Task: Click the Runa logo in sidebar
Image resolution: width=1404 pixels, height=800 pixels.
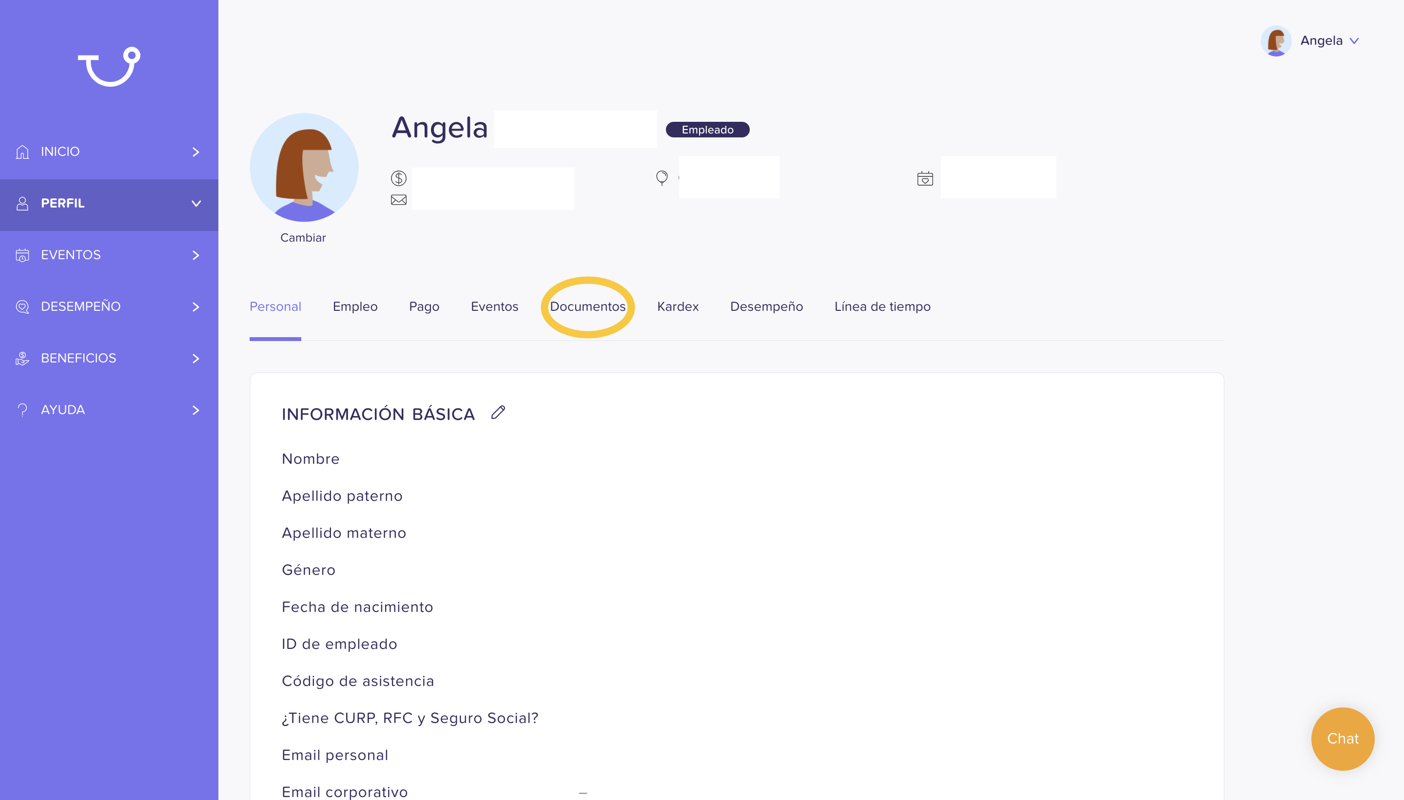Action: tap(109, 66)
